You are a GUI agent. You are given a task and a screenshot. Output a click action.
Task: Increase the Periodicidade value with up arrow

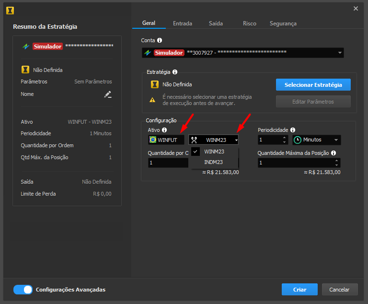point(285,138)
